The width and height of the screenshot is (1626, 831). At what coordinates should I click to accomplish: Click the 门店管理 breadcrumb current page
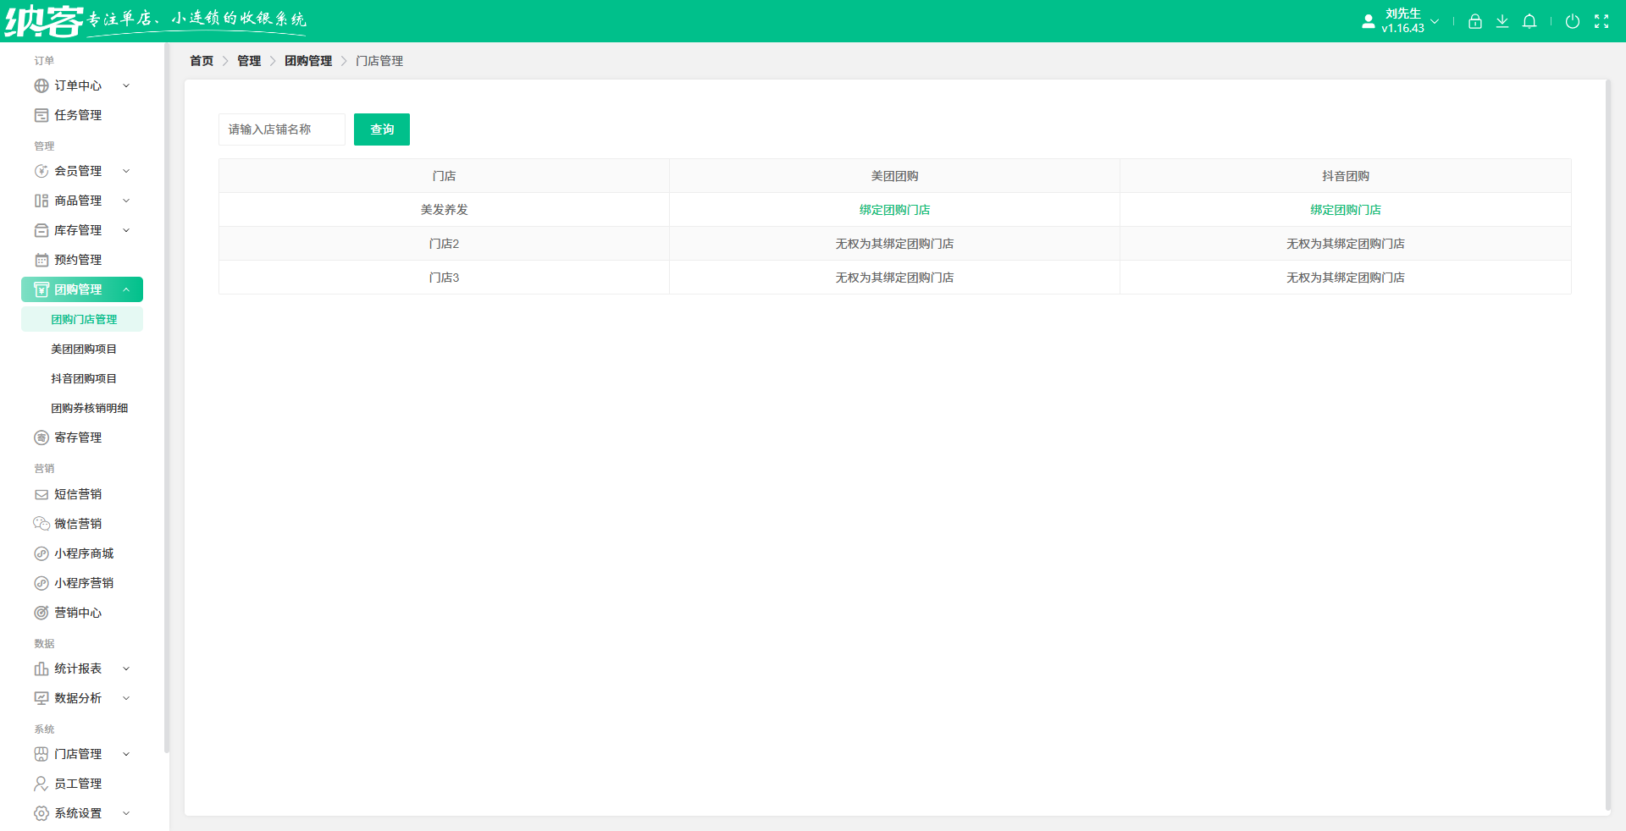[379, 61]
